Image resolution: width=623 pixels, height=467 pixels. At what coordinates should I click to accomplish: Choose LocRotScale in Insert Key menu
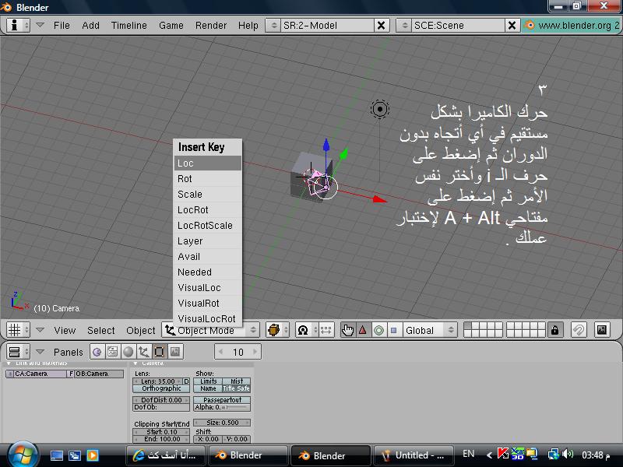[208, 225]
